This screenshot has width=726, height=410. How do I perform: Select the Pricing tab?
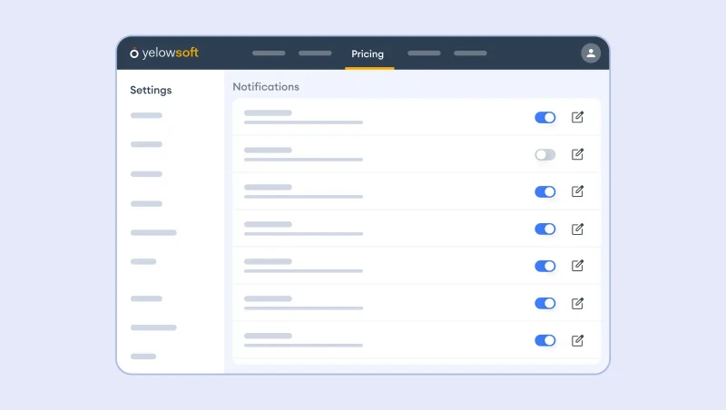368,54
